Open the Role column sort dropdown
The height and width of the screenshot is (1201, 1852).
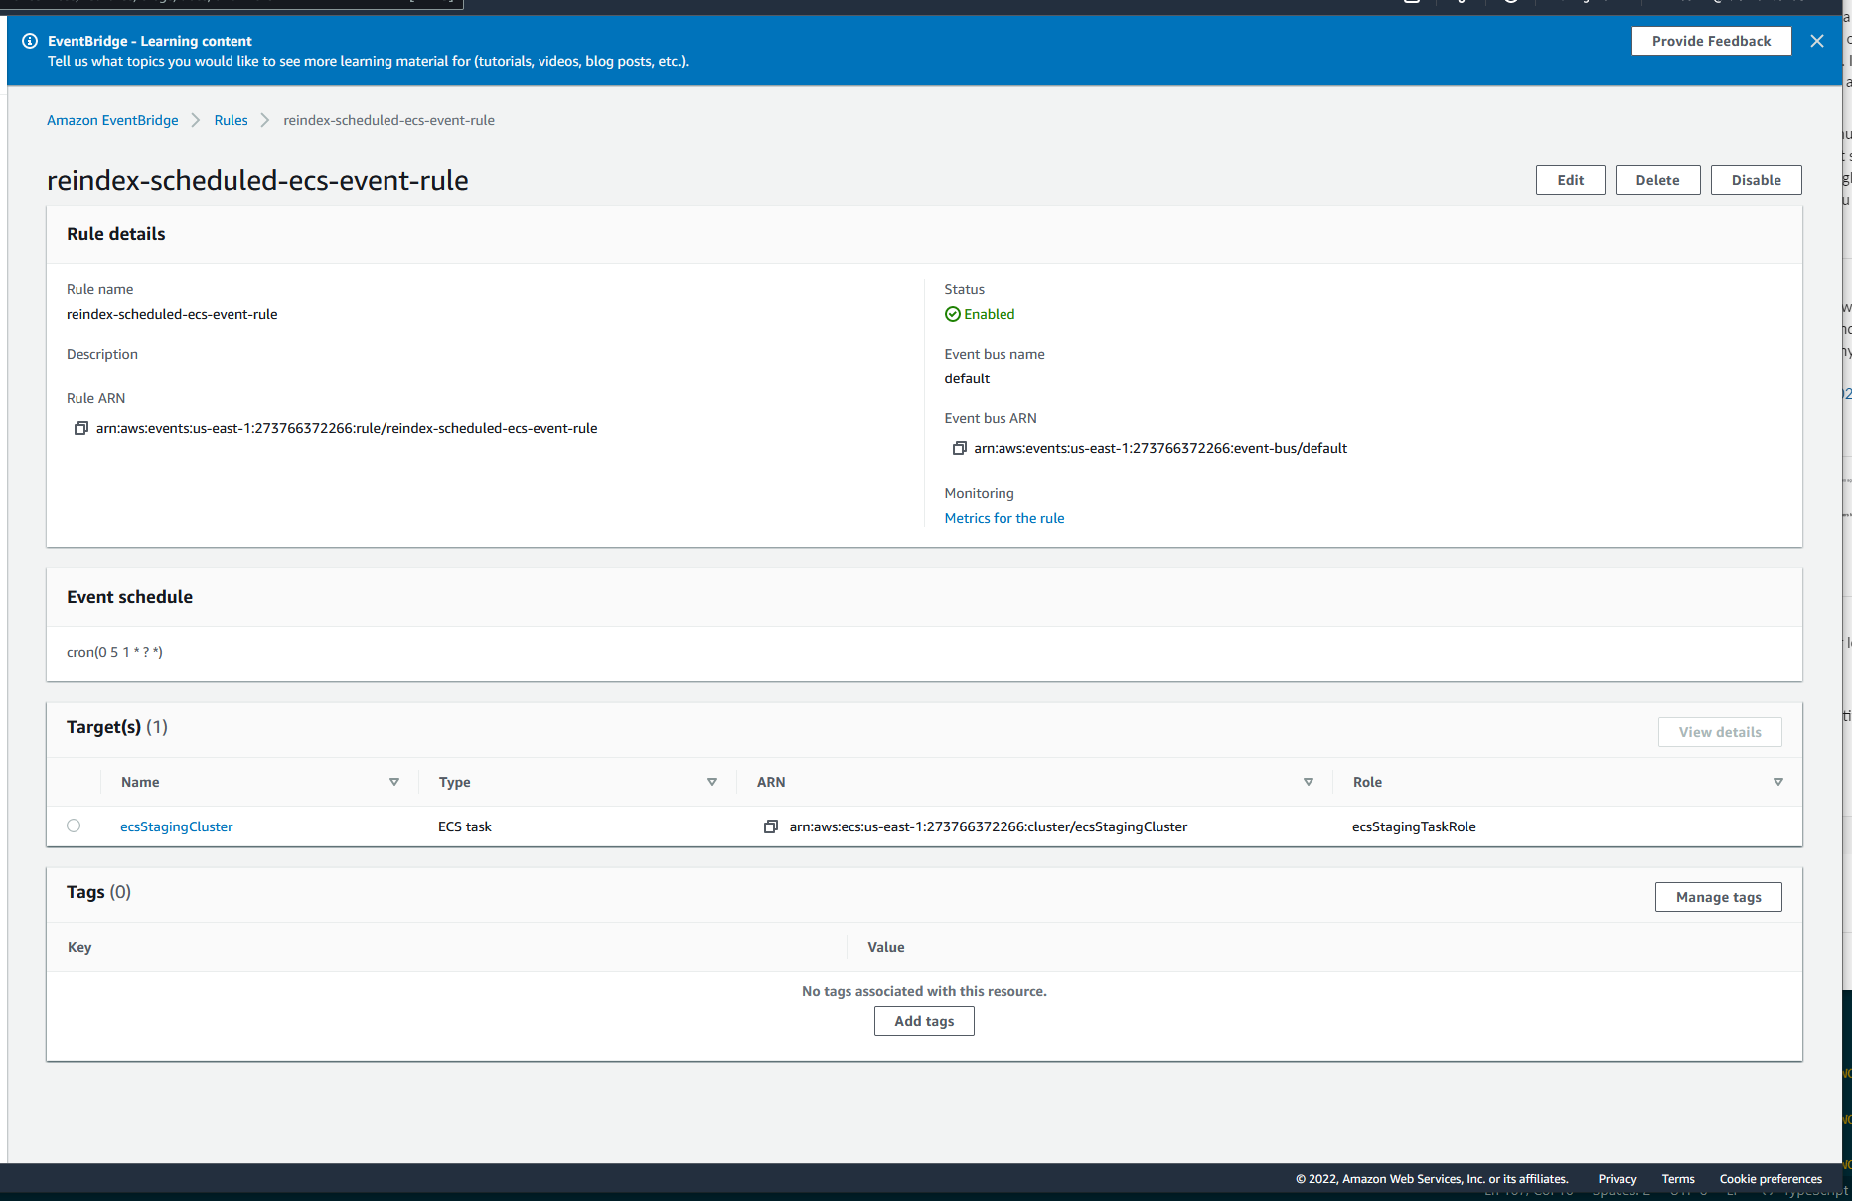(1778, 782)
